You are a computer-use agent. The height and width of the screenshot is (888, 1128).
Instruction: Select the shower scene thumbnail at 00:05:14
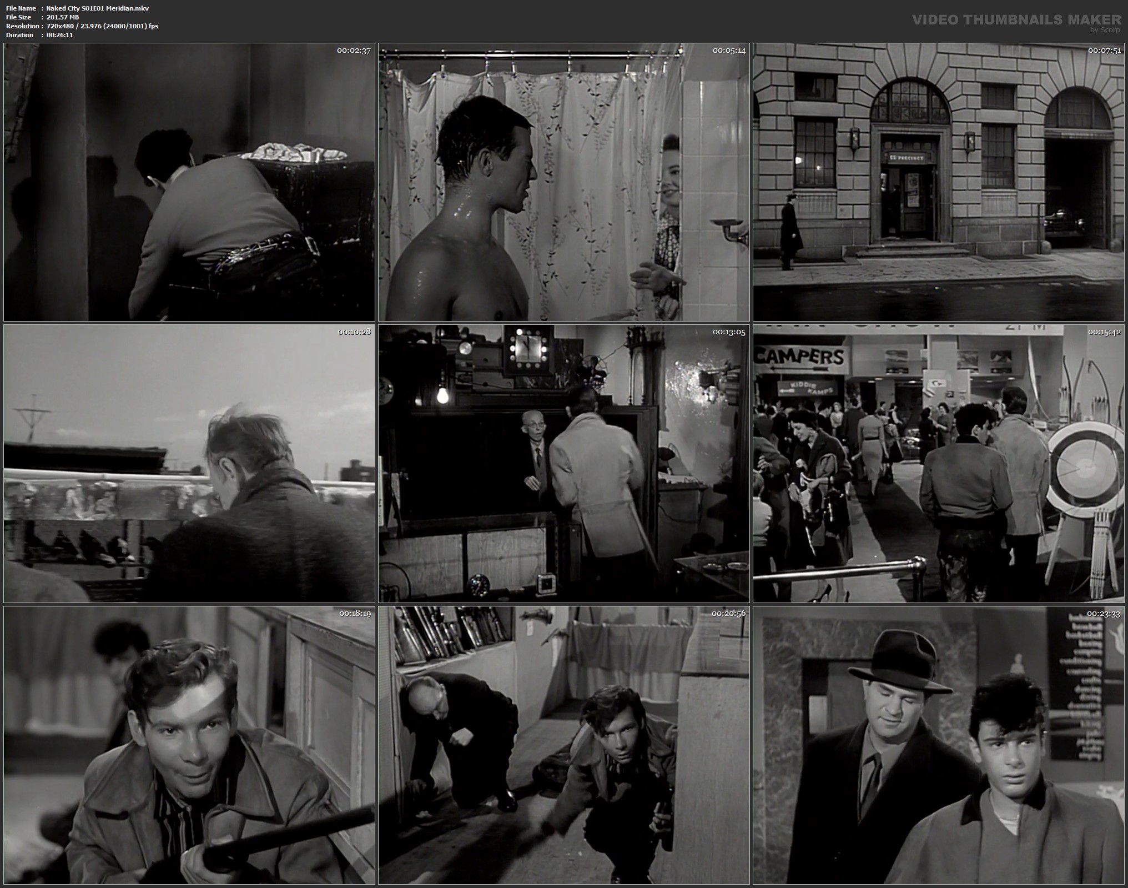click(563, 182)
